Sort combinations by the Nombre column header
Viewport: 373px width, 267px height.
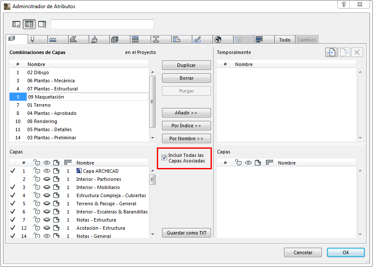pos(87,64)
